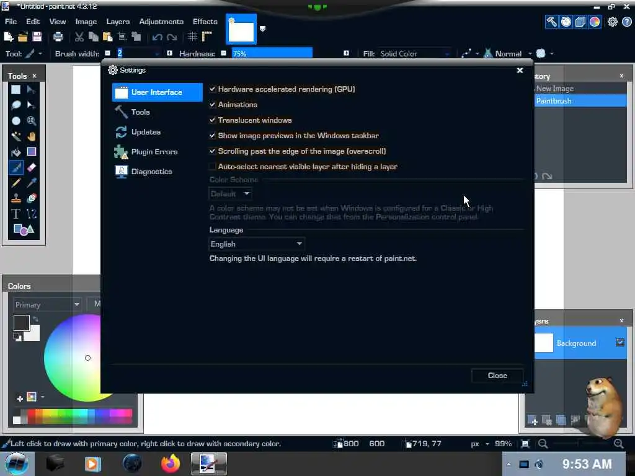Open the Normal blend mode dropdown
Viewport: 635px width, 476px height.
[513, 53]
